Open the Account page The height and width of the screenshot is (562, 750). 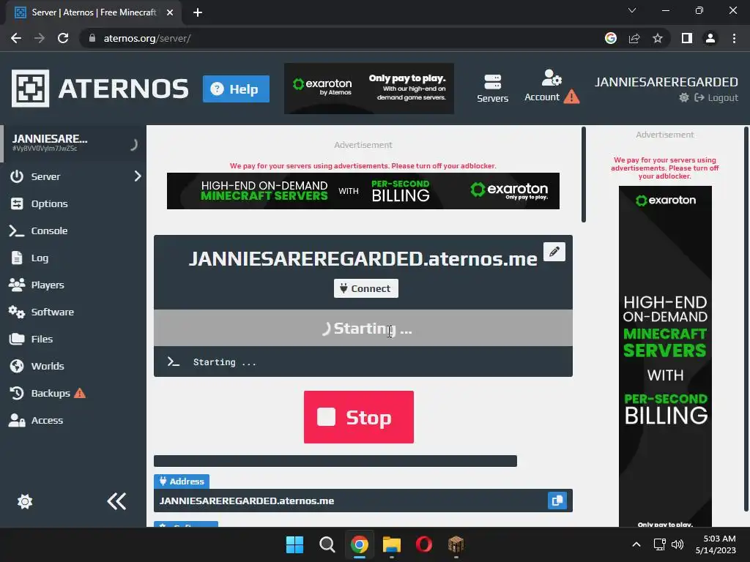[542, 86]
